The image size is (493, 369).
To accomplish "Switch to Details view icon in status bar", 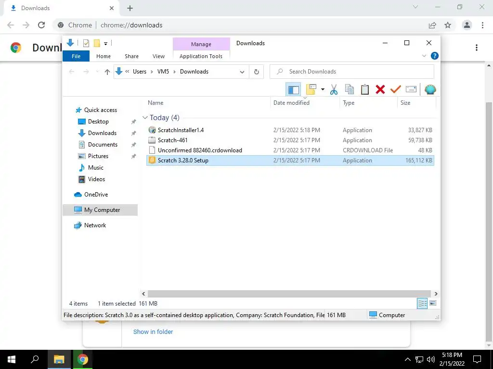I will 422,304.
